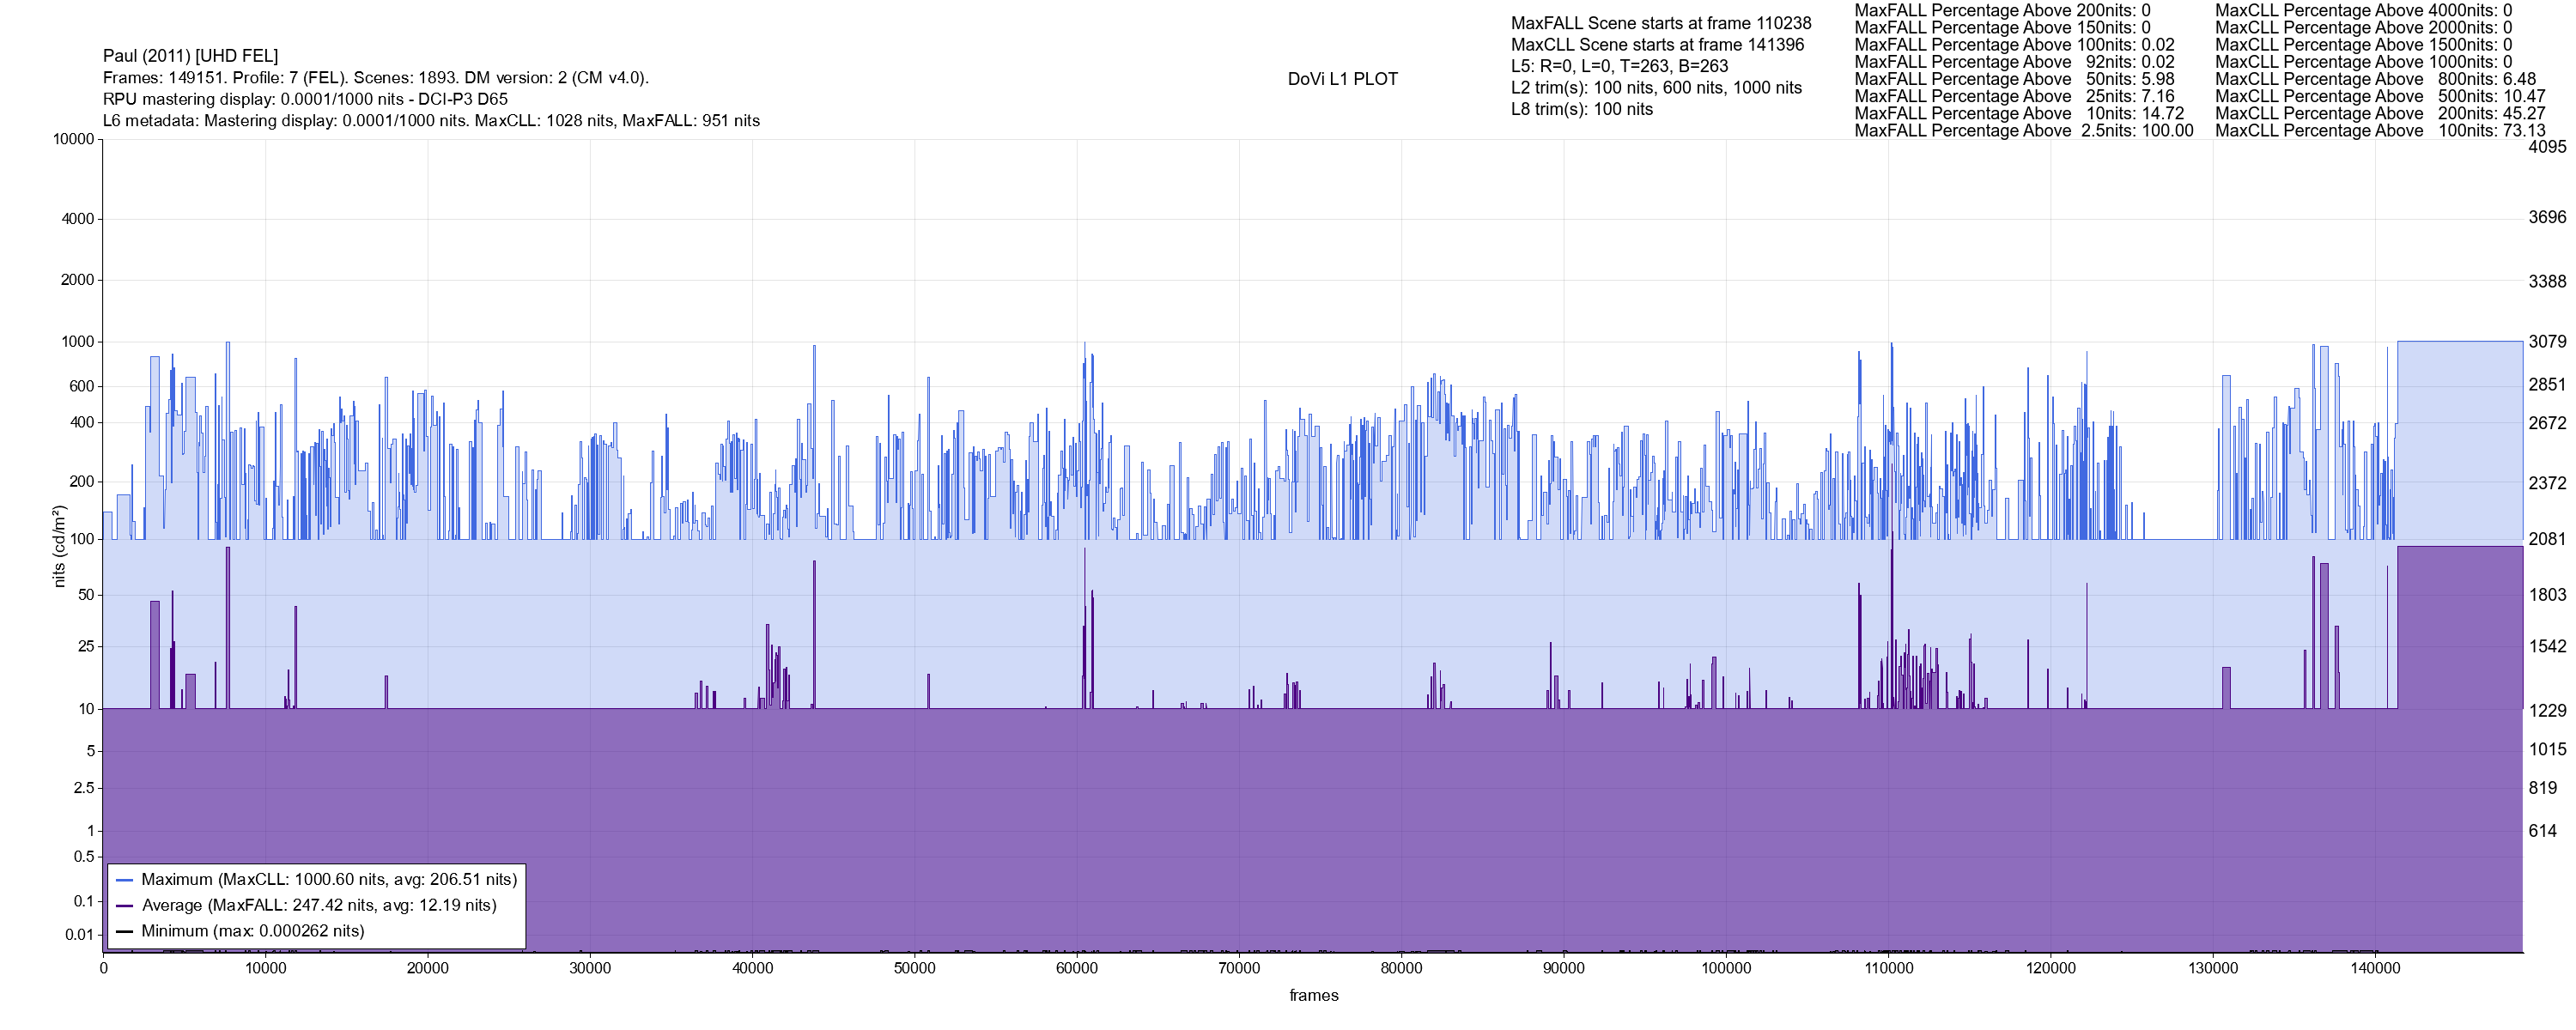2576x1030 pixels.
Task: Click the L6 metadata mastering display line
Action: point(431,121)
